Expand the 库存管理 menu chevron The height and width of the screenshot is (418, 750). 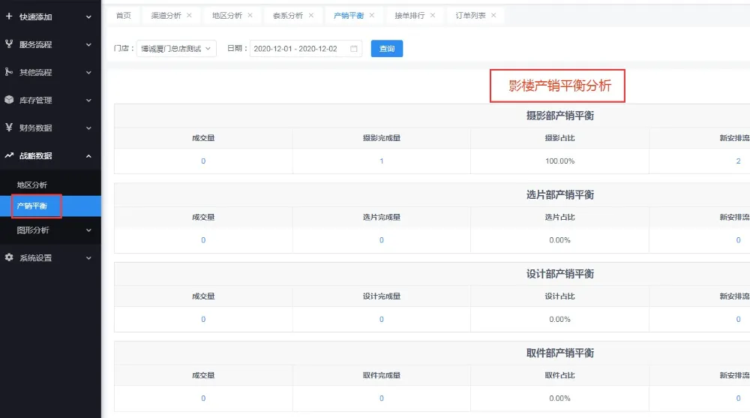(88, 101)
